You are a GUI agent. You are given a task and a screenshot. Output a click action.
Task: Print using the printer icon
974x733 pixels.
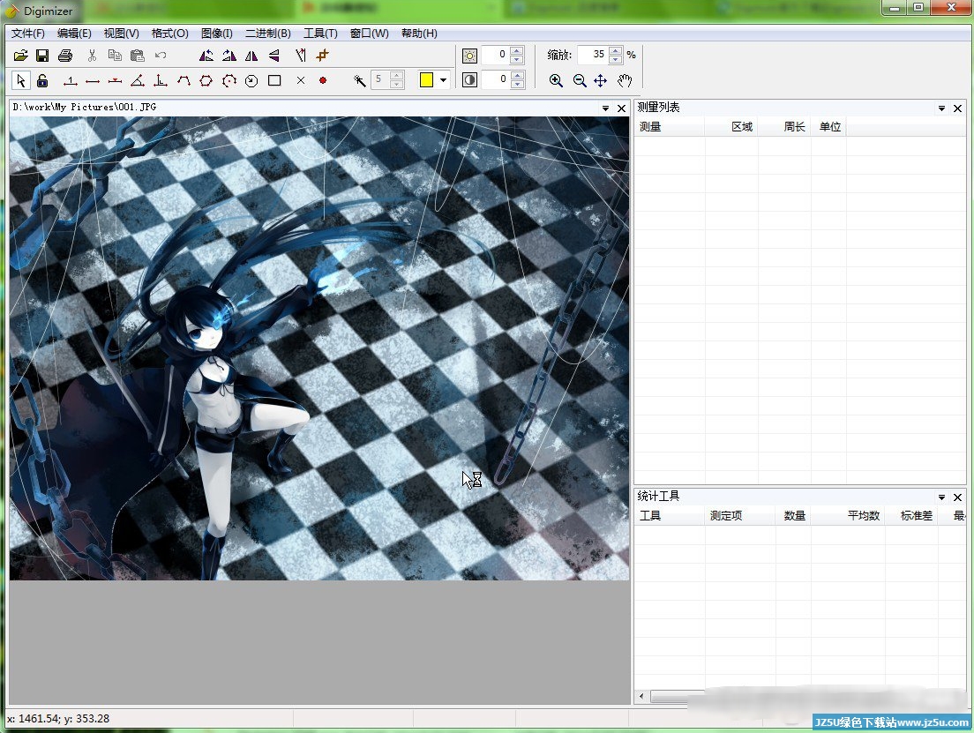65,56
